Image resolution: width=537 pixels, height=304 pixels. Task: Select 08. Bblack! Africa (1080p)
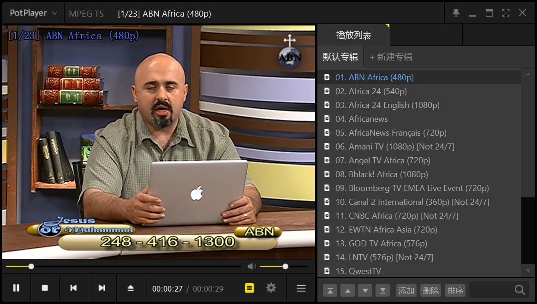pyautogui.click(x=419, y=174)
